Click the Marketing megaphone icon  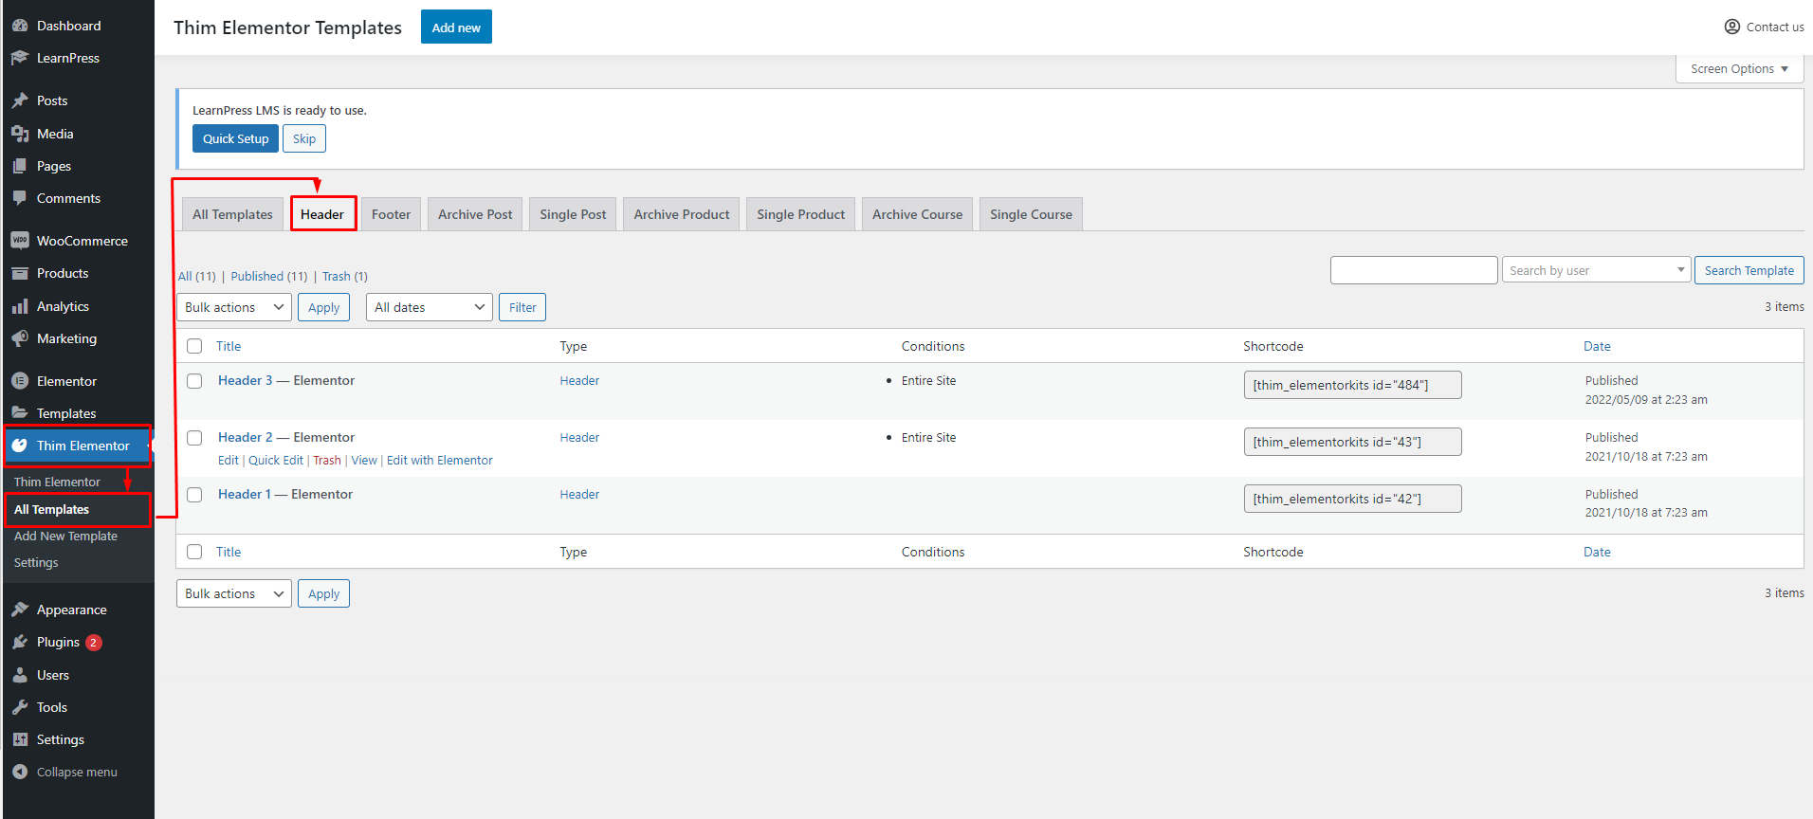[x=20, y=338]
